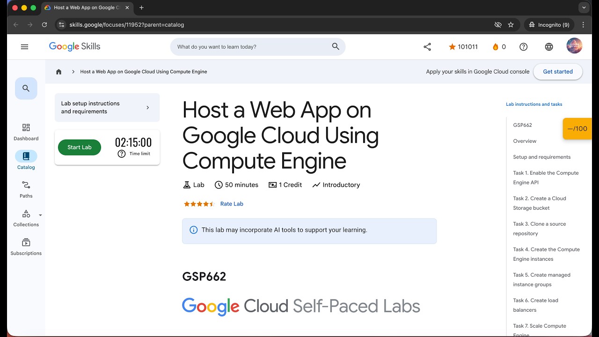Image resolution: width=599 pixels, height=337 pixels.
Task: Open Paths in the sidebar
Action: [26, 190]
